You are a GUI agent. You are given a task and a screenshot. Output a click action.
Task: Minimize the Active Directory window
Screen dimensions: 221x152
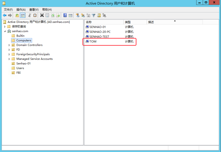pos(200,3)
